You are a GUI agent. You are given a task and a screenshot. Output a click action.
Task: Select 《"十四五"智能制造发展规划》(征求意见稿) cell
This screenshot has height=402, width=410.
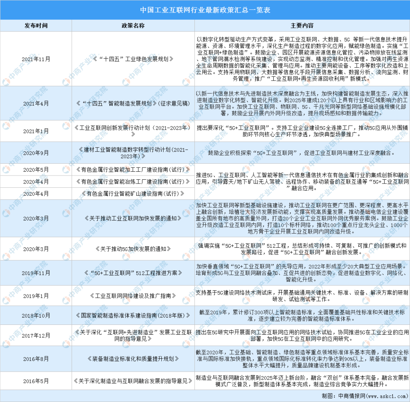click(x=133, y=103)
